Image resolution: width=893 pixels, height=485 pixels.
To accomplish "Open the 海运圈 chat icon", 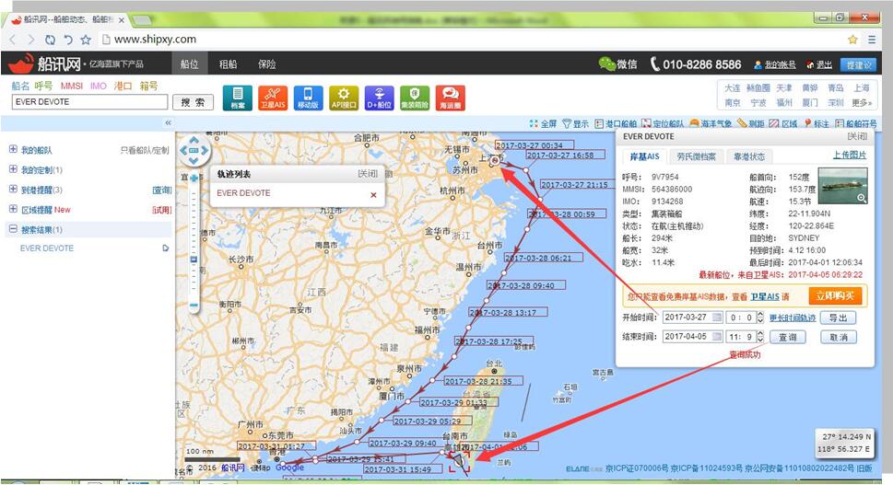I will pyautogui.click(x=451, y=98).
